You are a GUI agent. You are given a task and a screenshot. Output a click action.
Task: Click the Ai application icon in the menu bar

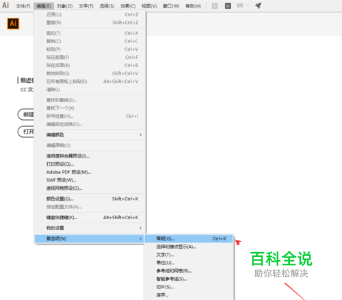pyautogui.click(x=5, y=5)
